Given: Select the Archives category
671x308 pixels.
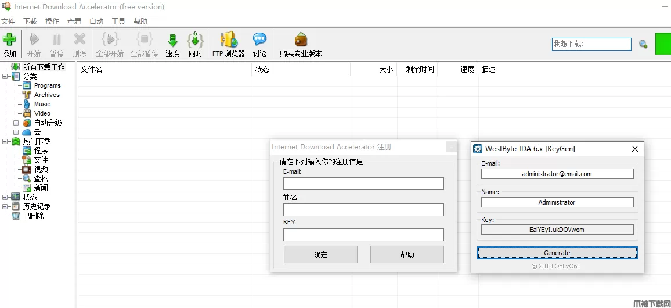Looking at the screenshot, I should (x=47, y=95).
